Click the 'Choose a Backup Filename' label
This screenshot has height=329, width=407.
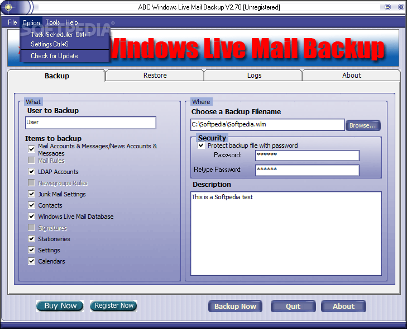click(236, 111)
